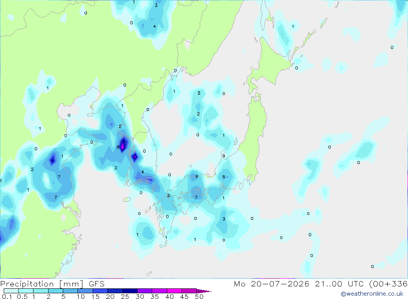Screen dimensions: 408x299
Task: Open the ©weatheronline.co.uk credit link
Action: click(372, 294)
